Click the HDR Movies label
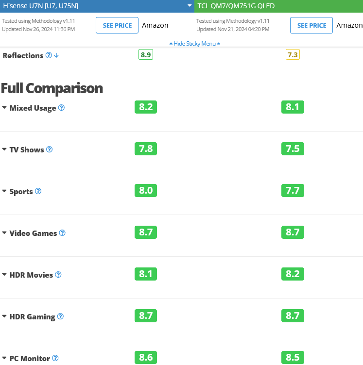 click(x=31, y=275)
